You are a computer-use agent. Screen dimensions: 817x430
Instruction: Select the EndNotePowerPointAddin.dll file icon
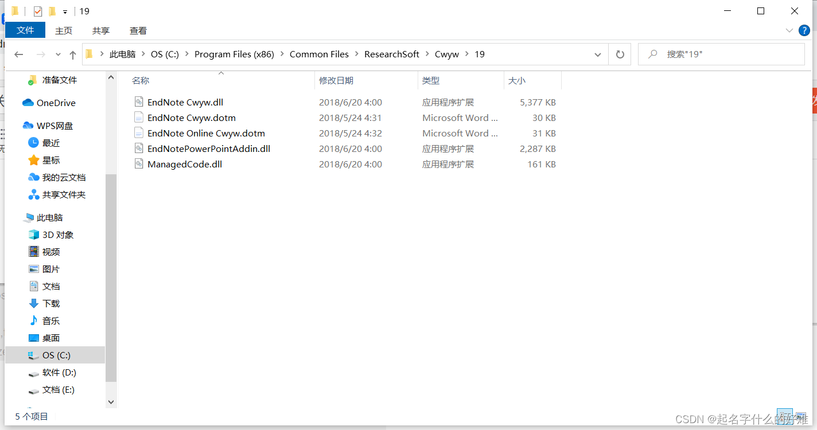pyautogui.click(x=138, y=148)
